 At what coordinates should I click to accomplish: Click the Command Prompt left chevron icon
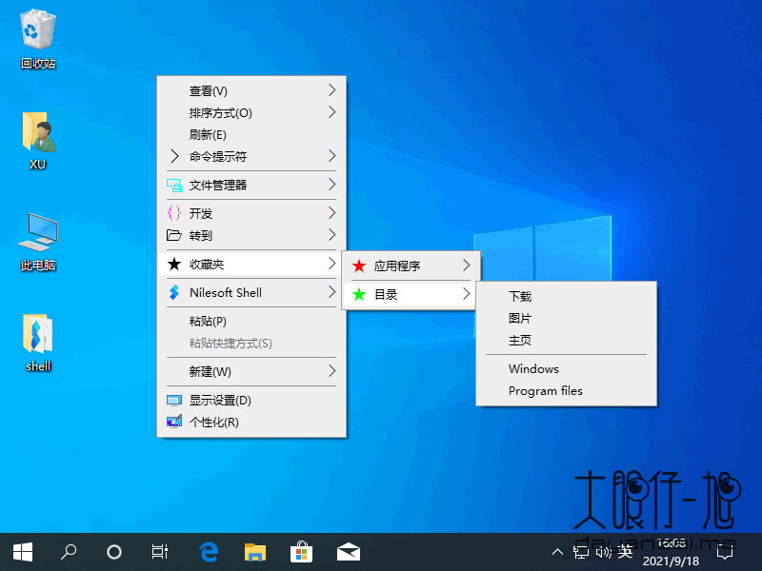tap(174, 156)
